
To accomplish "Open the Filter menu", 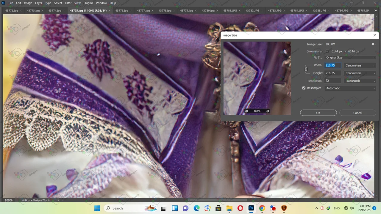I will (x=68, y=3).
